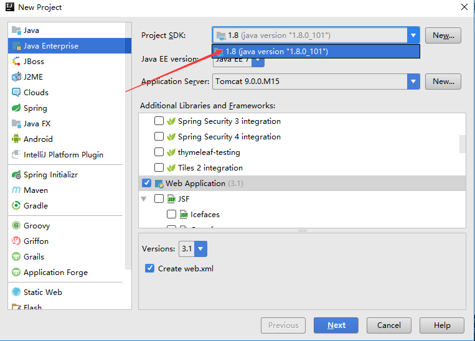Screen dimensions: 475x341
Task: Select the Maven icon in list
Action: (x=16, y=190)
